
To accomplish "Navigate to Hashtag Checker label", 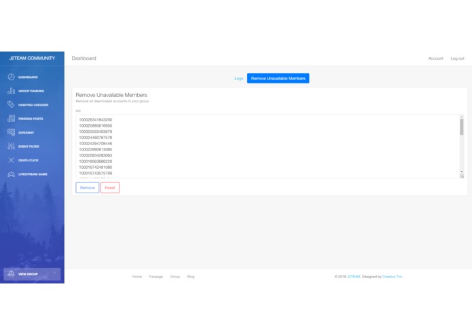I will coord(33,105).
